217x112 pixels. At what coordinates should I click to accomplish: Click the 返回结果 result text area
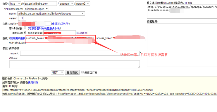[182, 45]
